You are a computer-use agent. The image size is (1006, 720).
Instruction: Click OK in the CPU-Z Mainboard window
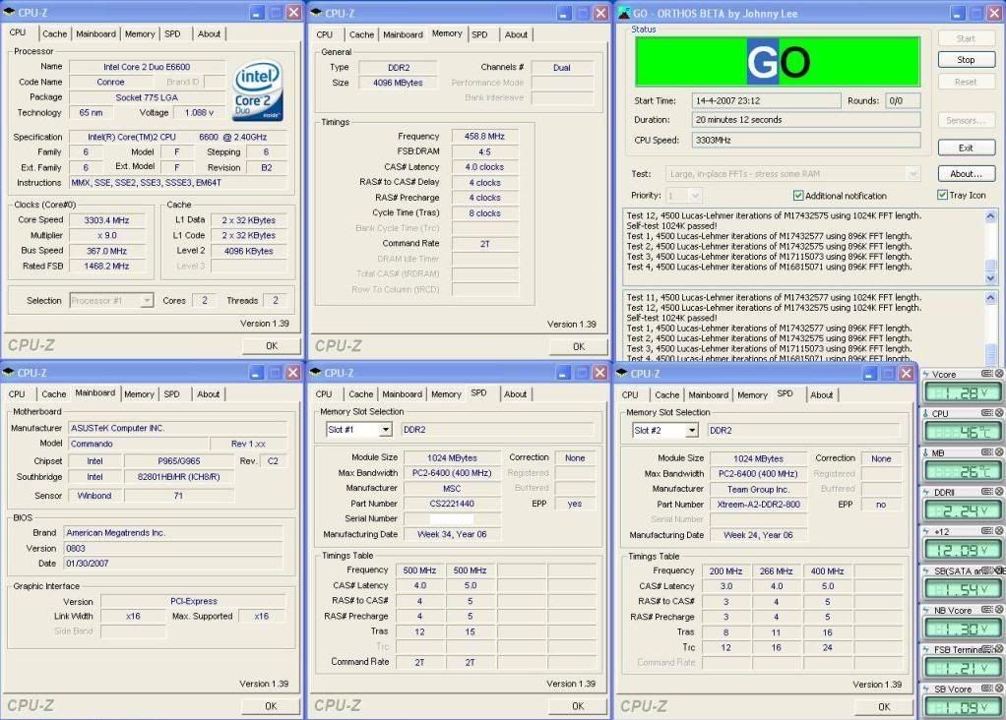coord(271,706)
